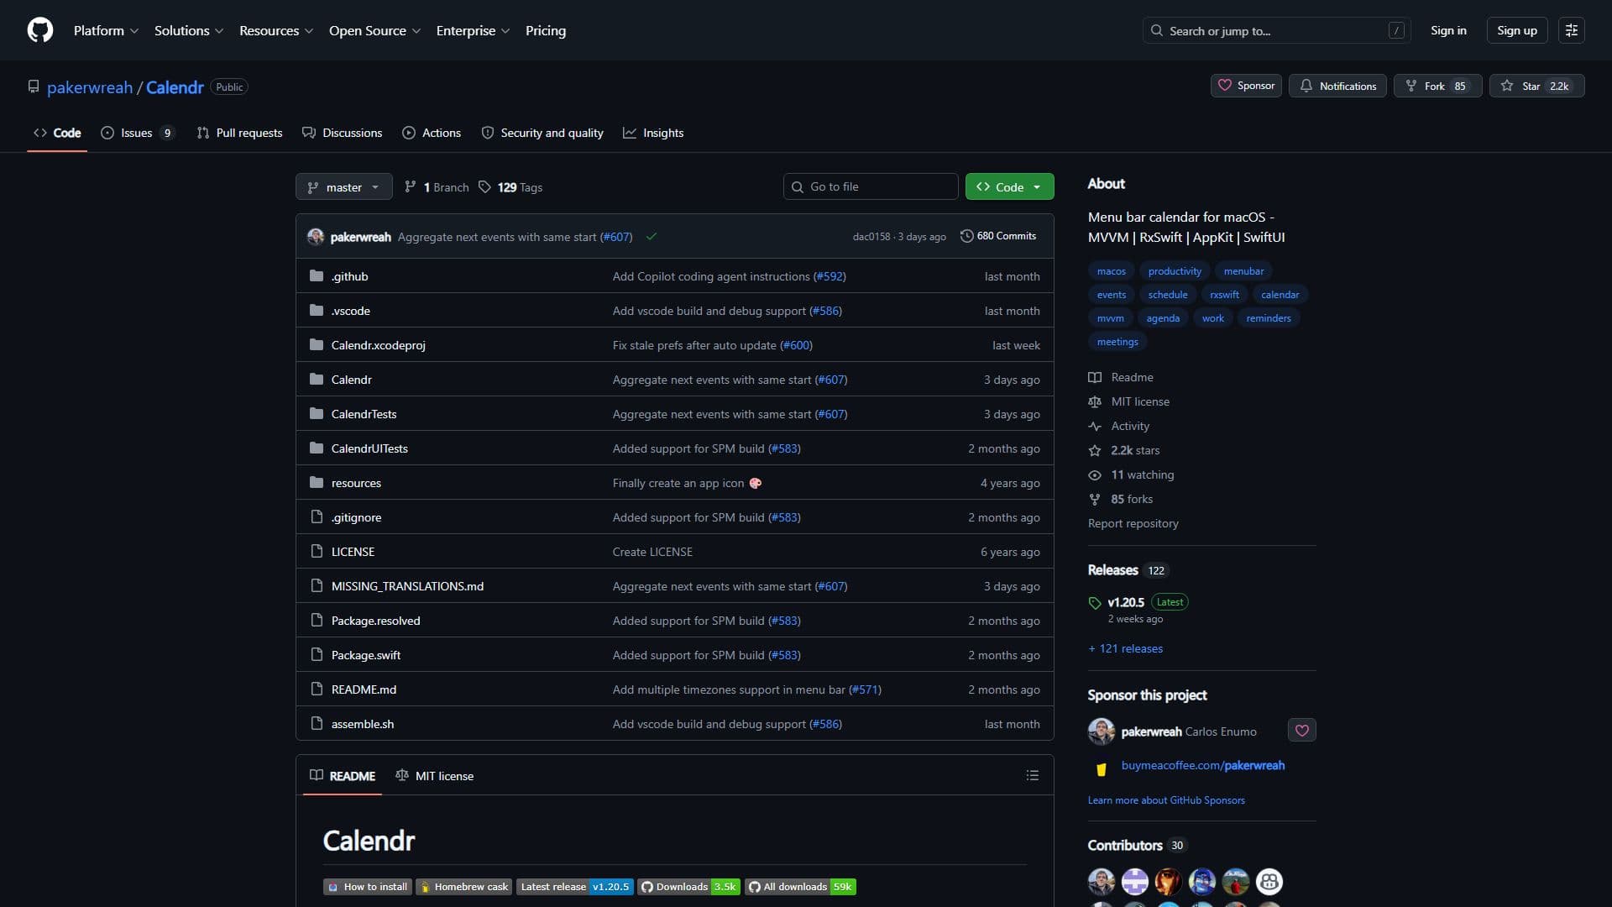Click the v1.20.5 release tag icon
The width and height of the screenshot is (1612, 907).
[x=1095, y=603]
